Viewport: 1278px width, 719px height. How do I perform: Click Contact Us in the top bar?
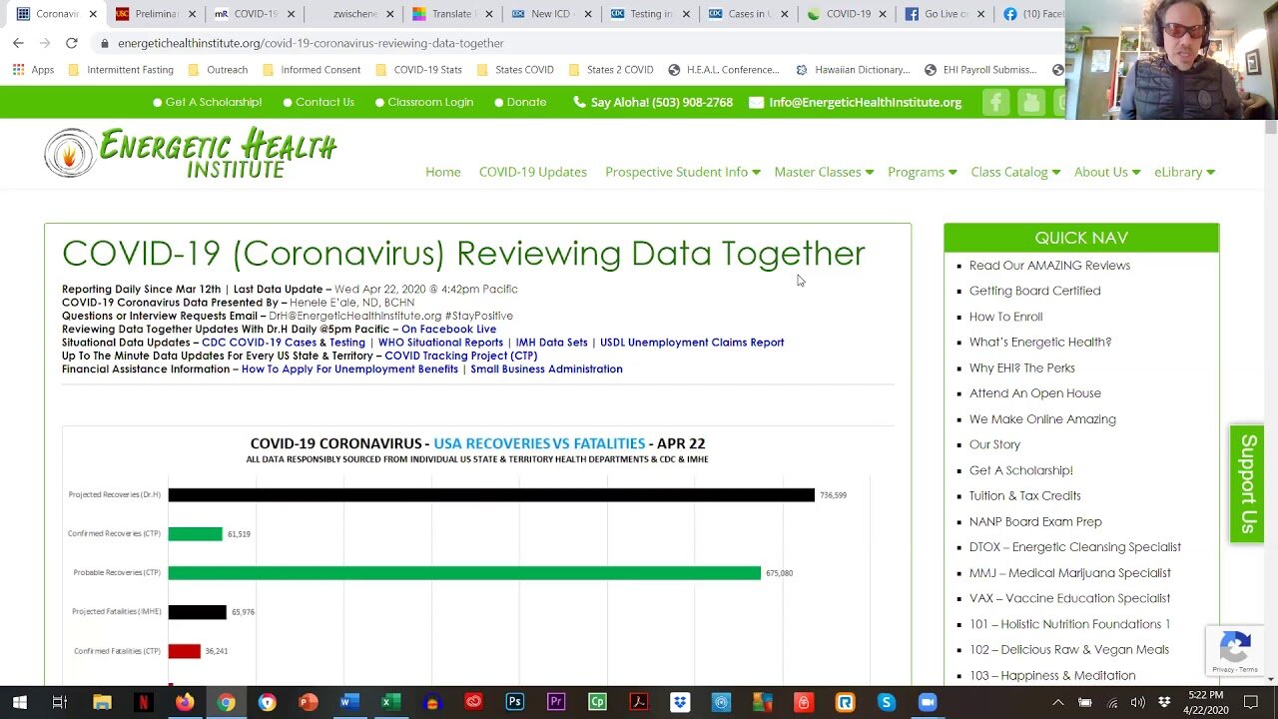coord(319,102)
